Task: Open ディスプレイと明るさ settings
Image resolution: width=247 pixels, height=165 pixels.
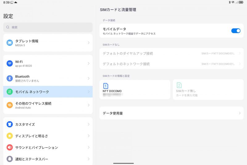Action: tap(48, 136)
